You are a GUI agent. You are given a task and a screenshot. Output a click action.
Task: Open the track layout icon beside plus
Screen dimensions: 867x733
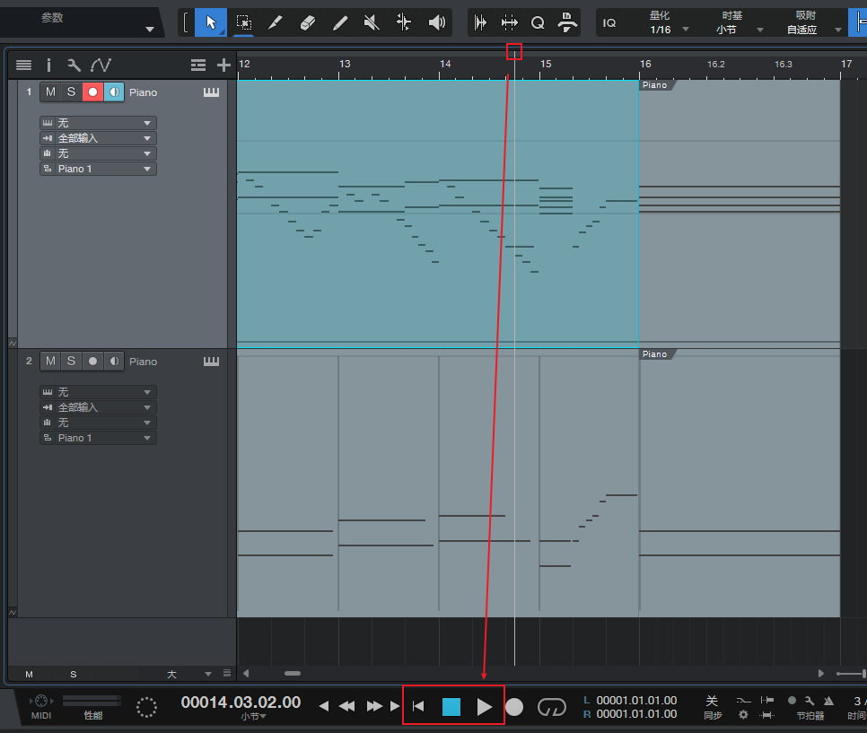tap(198, 65)
